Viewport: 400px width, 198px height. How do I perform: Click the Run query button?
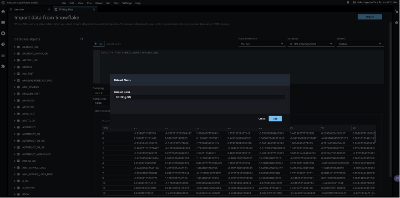click(99, 44)
